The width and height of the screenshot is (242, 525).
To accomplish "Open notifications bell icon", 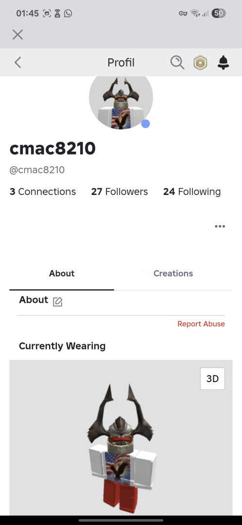I will pos(223,63).
